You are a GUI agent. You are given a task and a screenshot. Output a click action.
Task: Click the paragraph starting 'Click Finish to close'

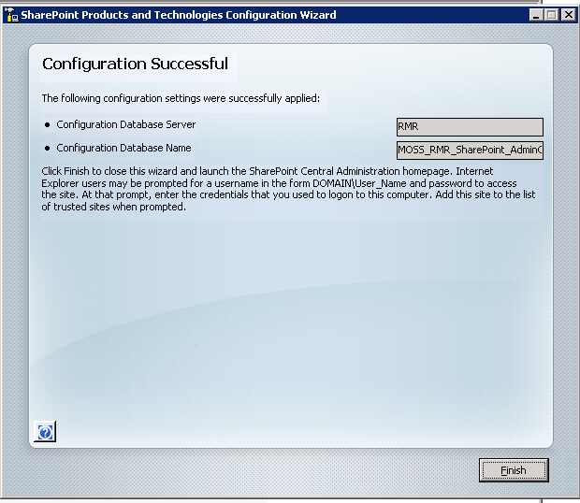[x=288, y=189]
